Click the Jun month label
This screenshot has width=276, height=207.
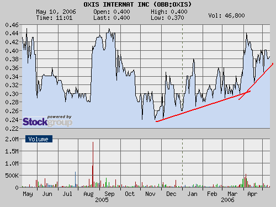pos(47,194)
